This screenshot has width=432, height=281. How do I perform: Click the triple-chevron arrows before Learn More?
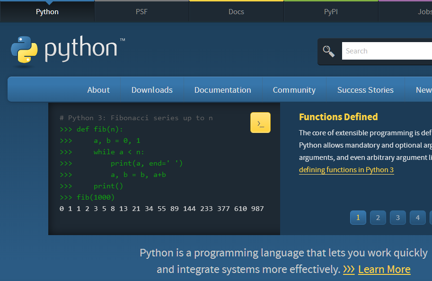pos(349,270)
